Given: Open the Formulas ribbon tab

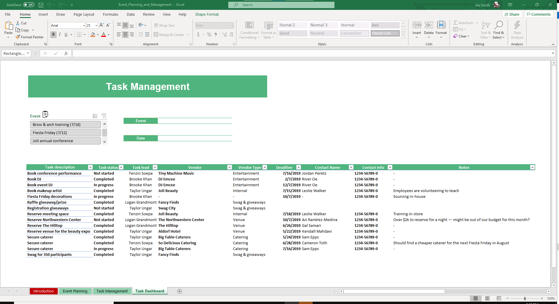Looking at the screenshot, I should coord(111,15).
